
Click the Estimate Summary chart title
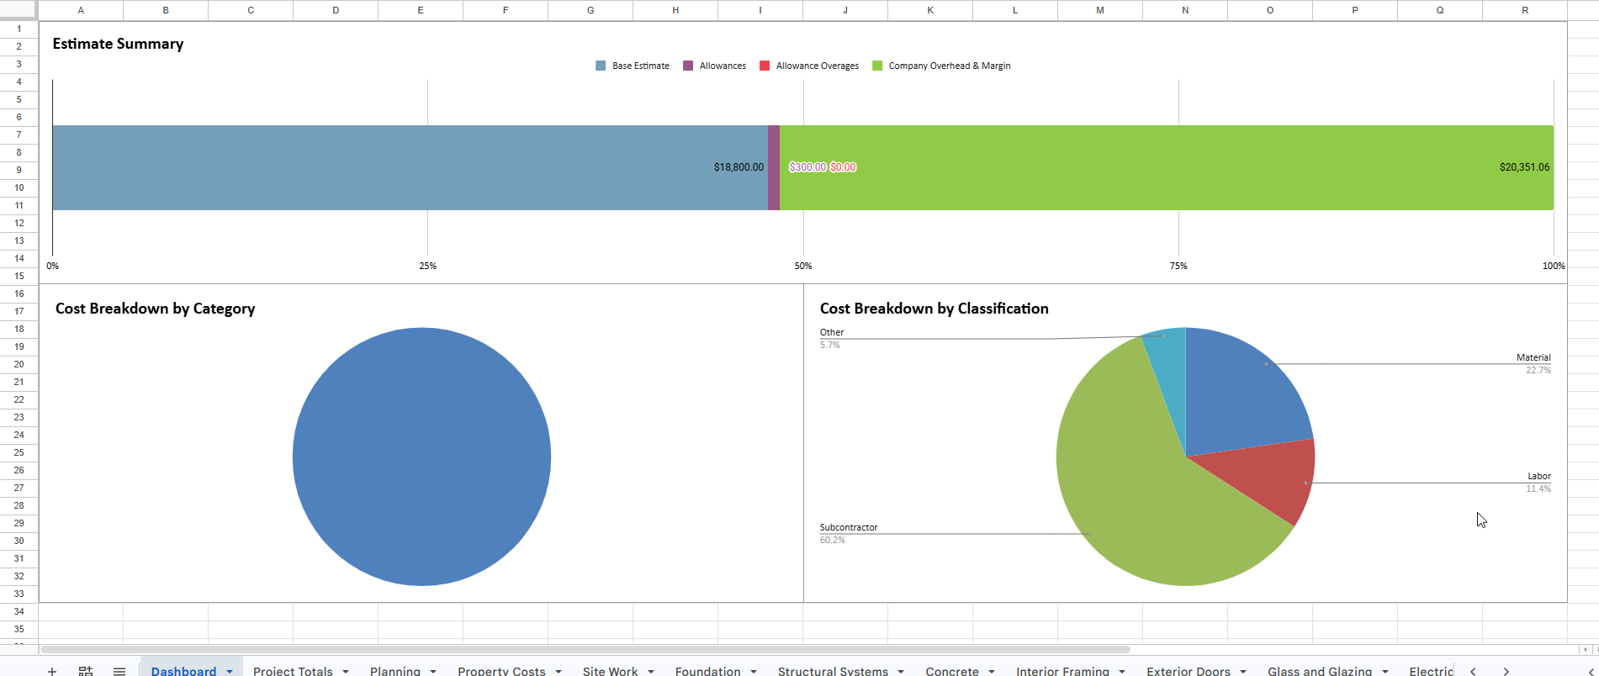pyautogui.click(x=118, y=44)
